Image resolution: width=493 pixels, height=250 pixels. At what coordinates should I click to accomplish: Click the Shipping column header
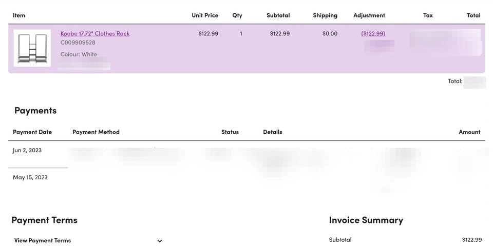pos(325,15)
